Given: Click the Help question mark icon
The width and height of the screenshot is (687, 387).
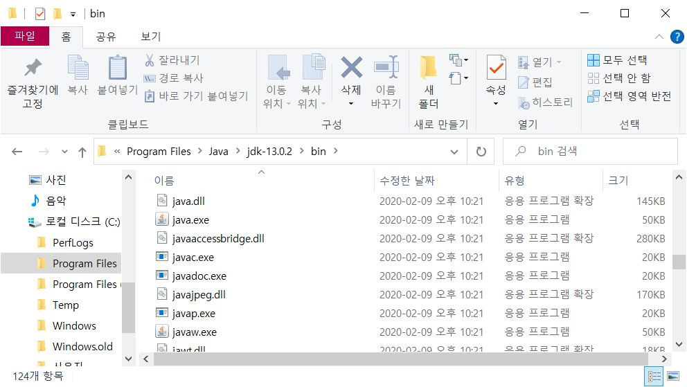Looking at the screenshot, I should click(x=677, y=37).
